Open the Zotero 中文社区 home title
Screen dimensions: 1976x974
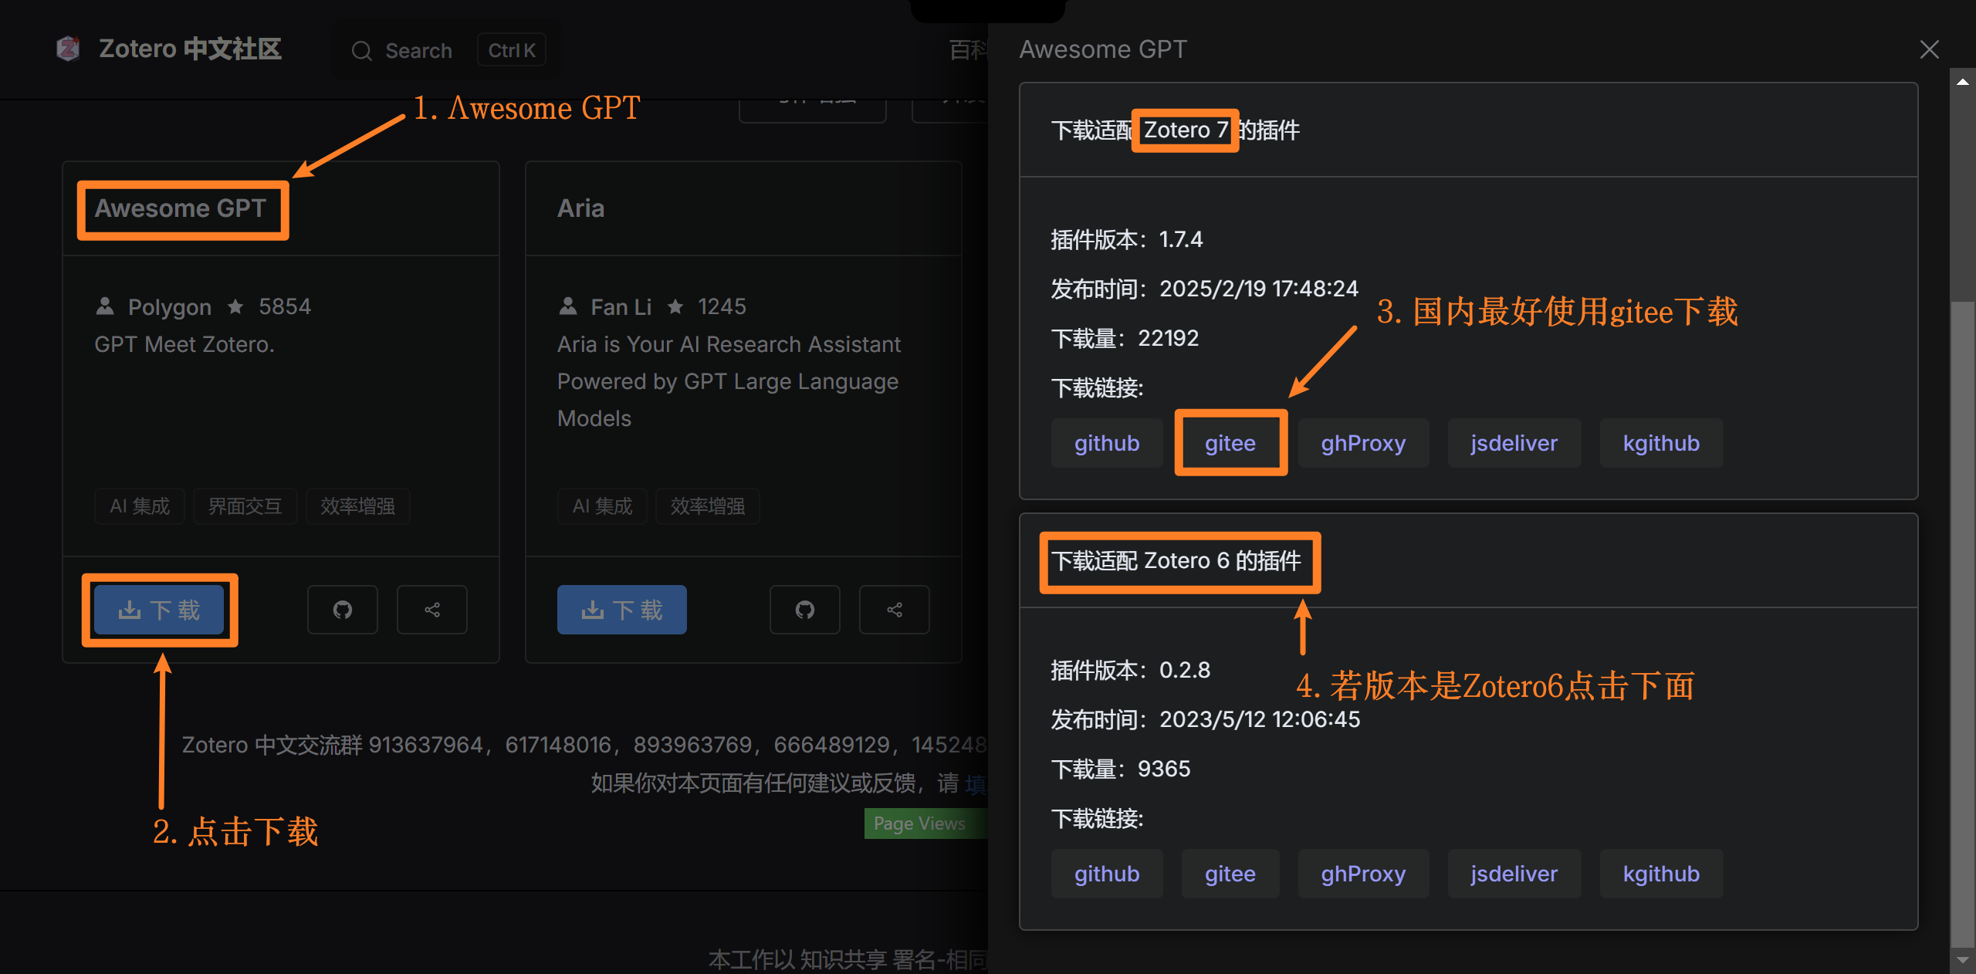[x=190, y=49]
